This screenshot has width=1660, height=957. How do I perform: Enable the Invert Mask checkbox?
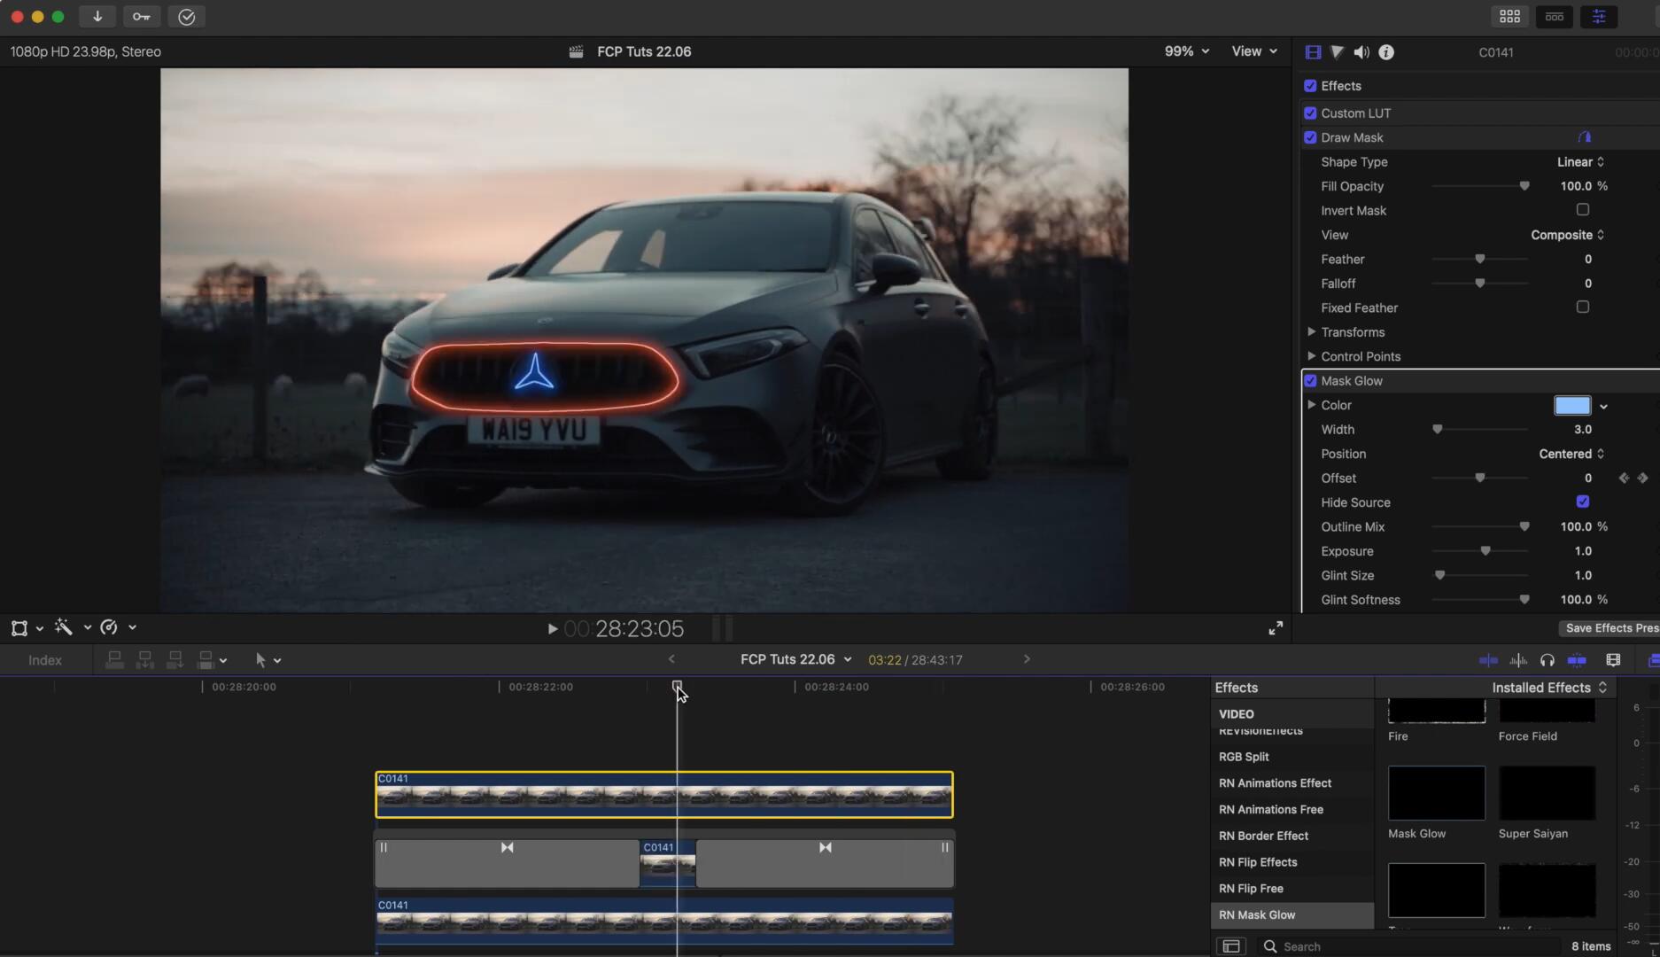point(1583,209)
